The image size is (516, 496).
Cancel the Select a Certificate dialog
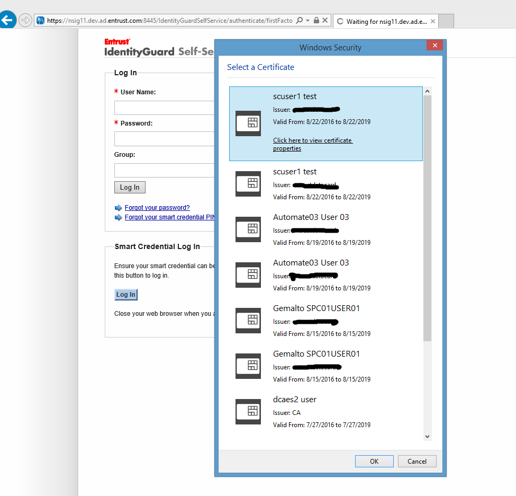(417, 461)
